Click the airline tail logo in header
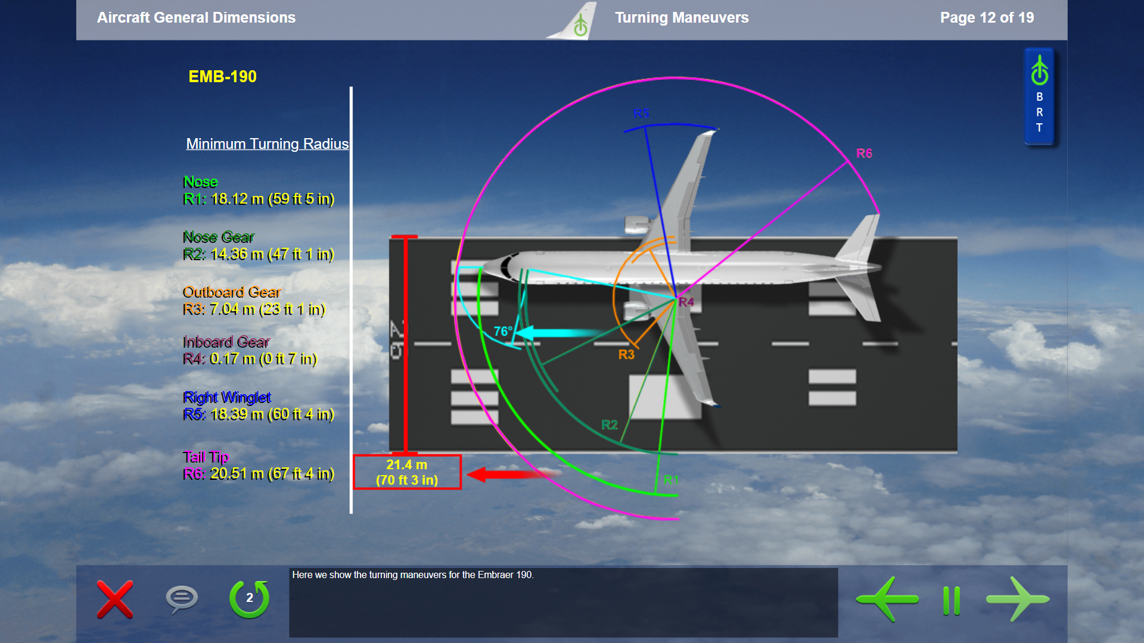Screen dimensions: 1144x643 click(x=573, y=21)
